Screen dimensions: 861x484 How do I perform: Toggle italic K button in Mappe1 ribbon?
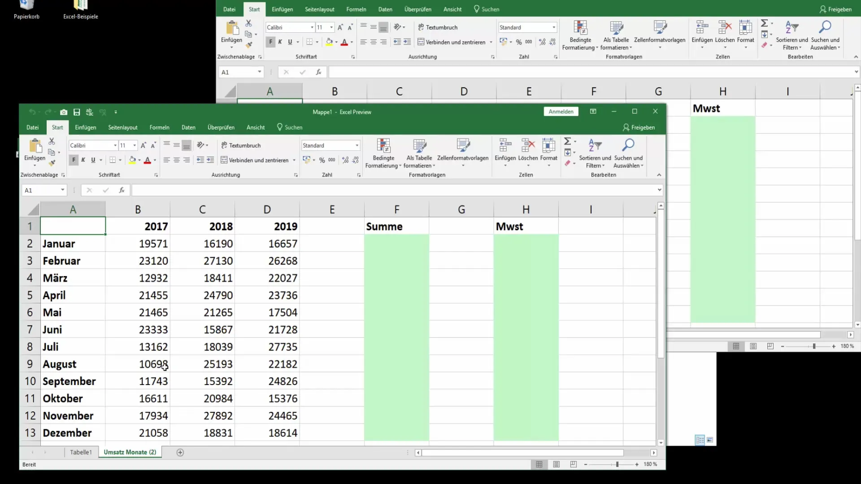coord(83,160)
